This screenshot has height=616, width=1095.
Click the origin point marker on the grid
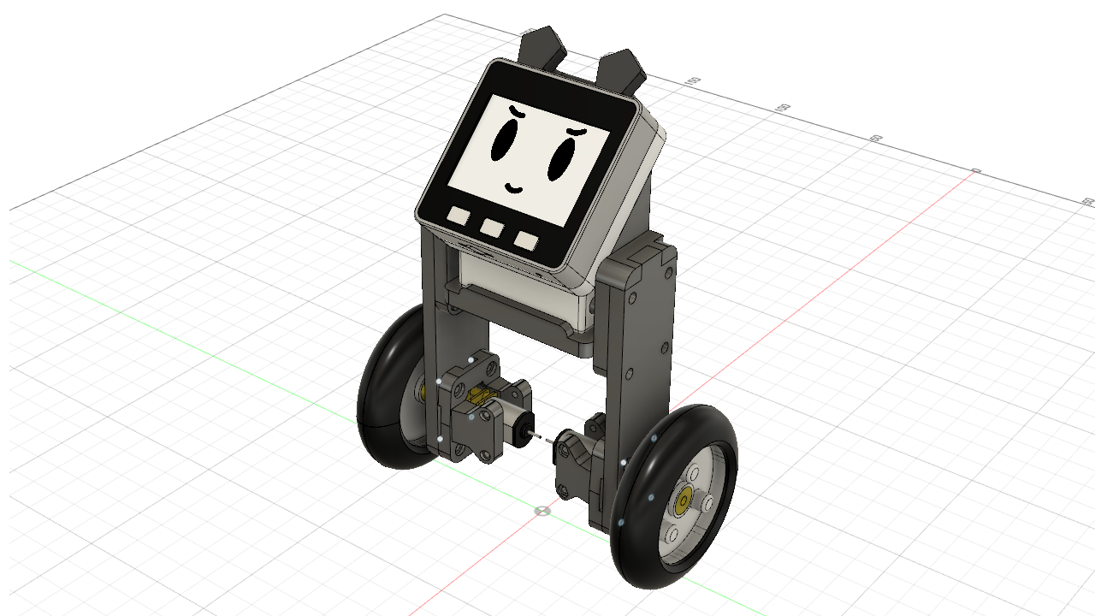[x=542, y=511]
